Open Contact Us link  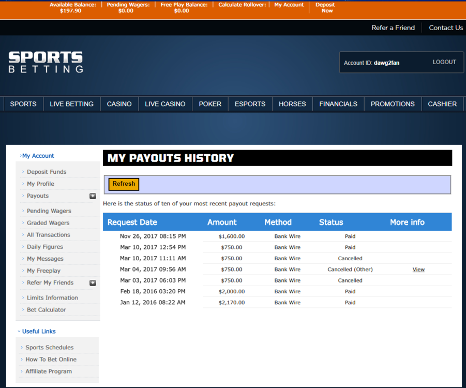pyautogui.click(x=446, y=27)
